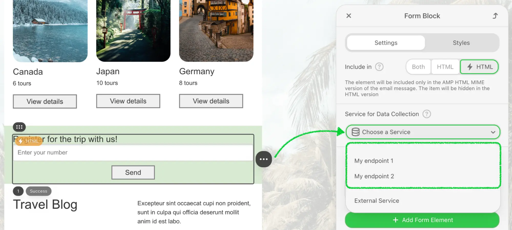Click the three-dots button beside the form block

click(x=264, y=159)
